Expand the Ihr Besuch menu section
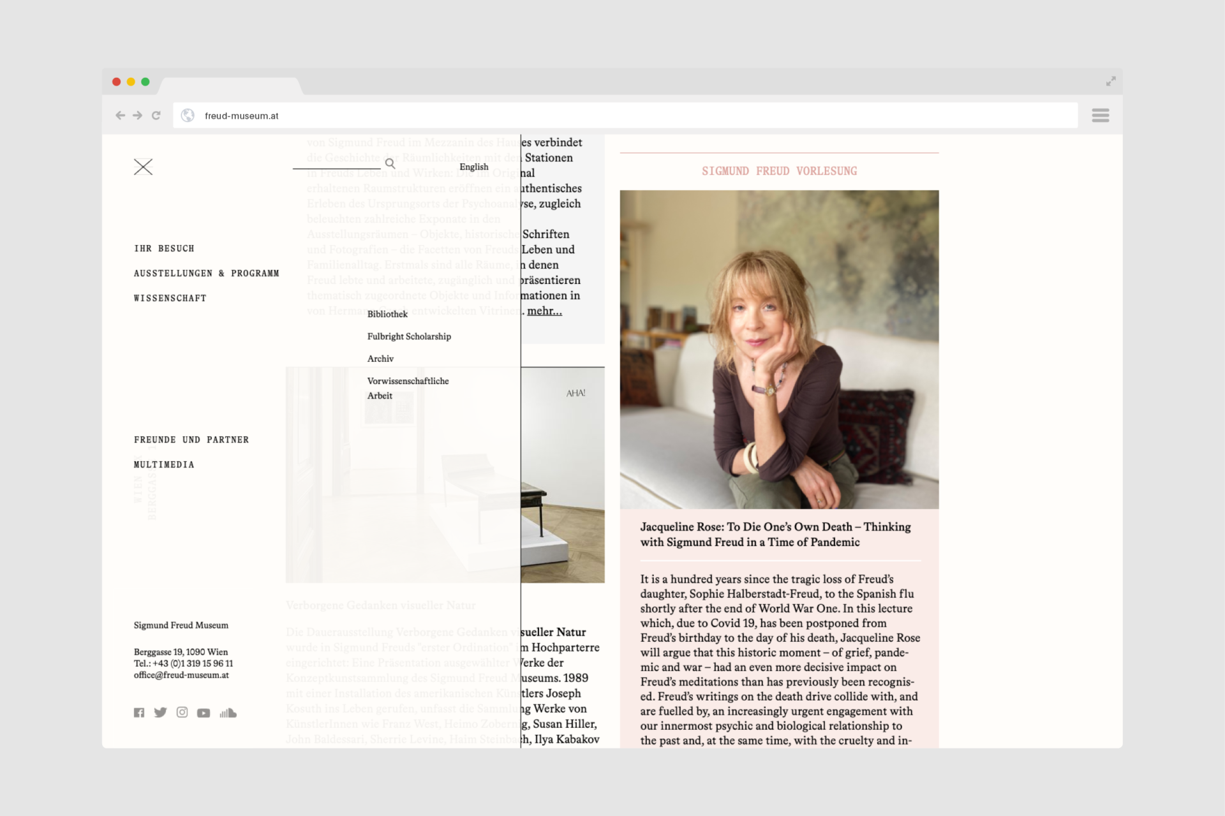 point(164,249)
